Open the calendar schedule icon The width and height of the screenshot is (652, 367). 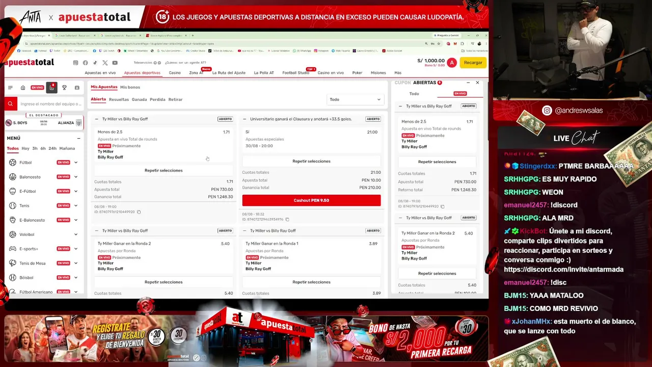[77, 88]
